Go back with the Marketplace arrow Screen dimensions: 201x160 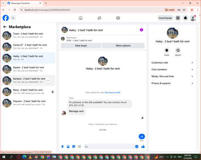pos(5,27)
